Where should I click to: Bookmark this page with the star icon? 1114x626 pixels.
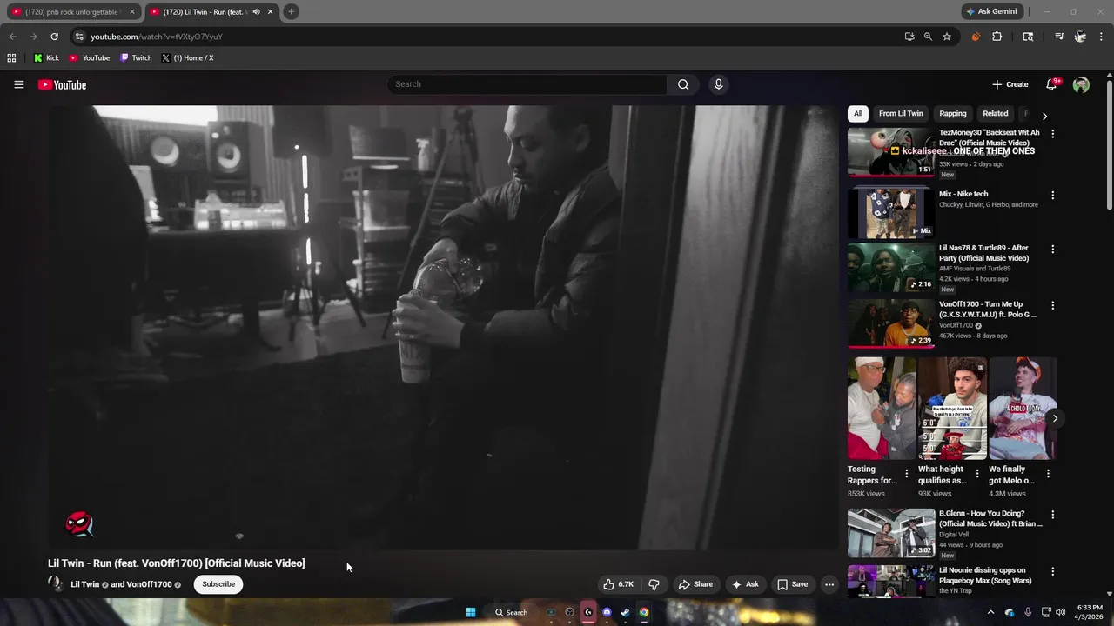coord(947,37)
